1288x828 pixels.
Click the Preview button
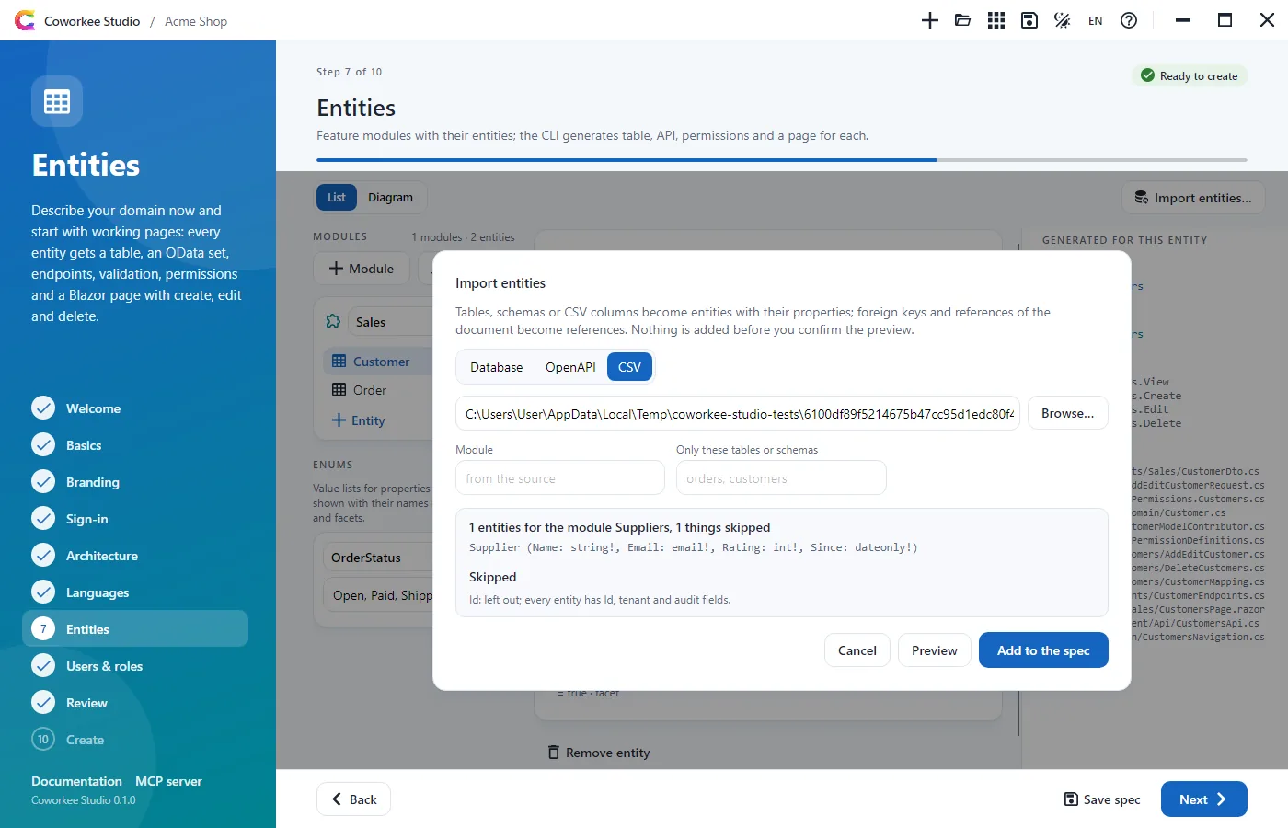(934, 650)
